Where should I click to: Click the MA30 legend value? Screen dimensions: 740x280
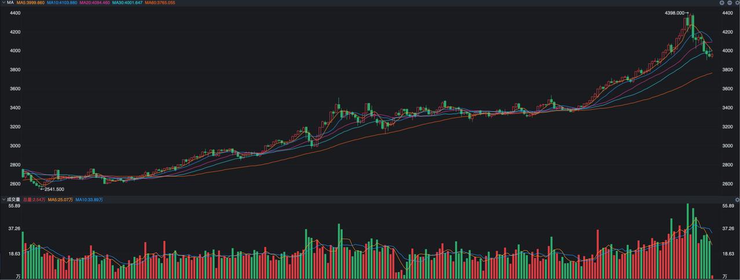click(x=127, y=3)
